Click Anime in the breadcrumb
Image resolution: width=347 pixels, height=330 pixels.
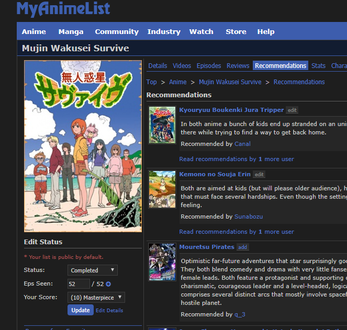tap(178, 82)
